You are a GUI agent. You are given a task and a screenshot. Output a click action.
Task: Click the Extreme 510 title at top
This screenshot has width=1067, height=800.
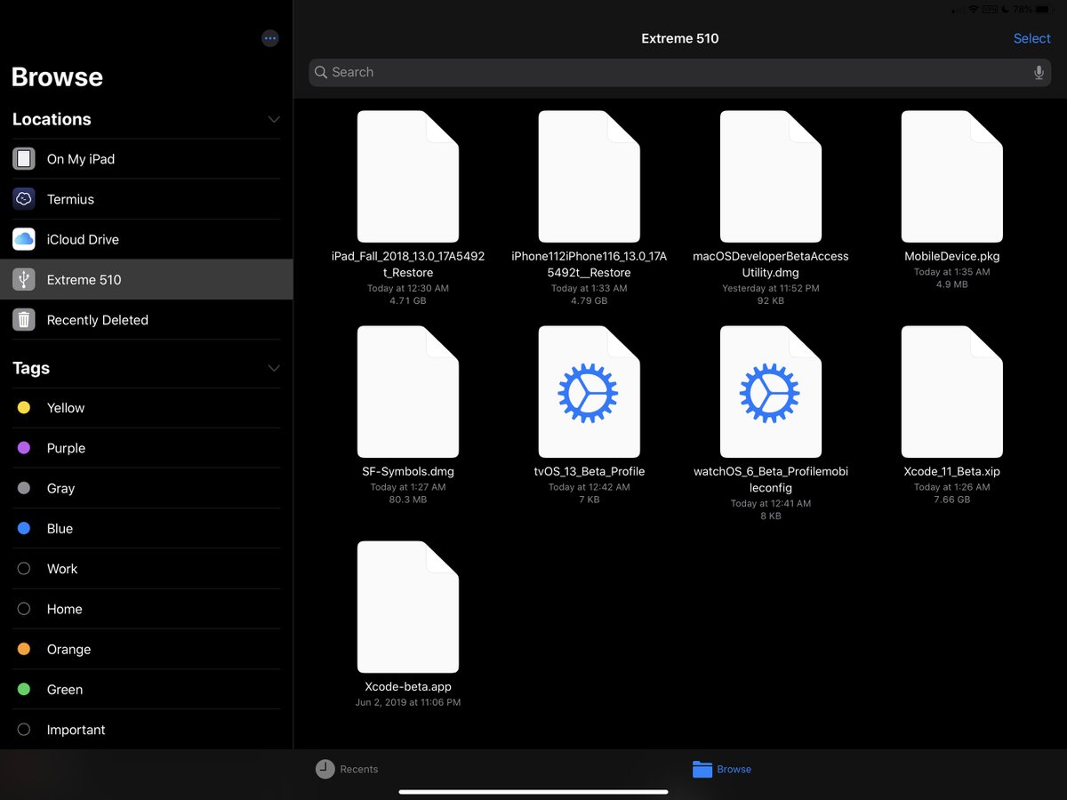(680, 38)
